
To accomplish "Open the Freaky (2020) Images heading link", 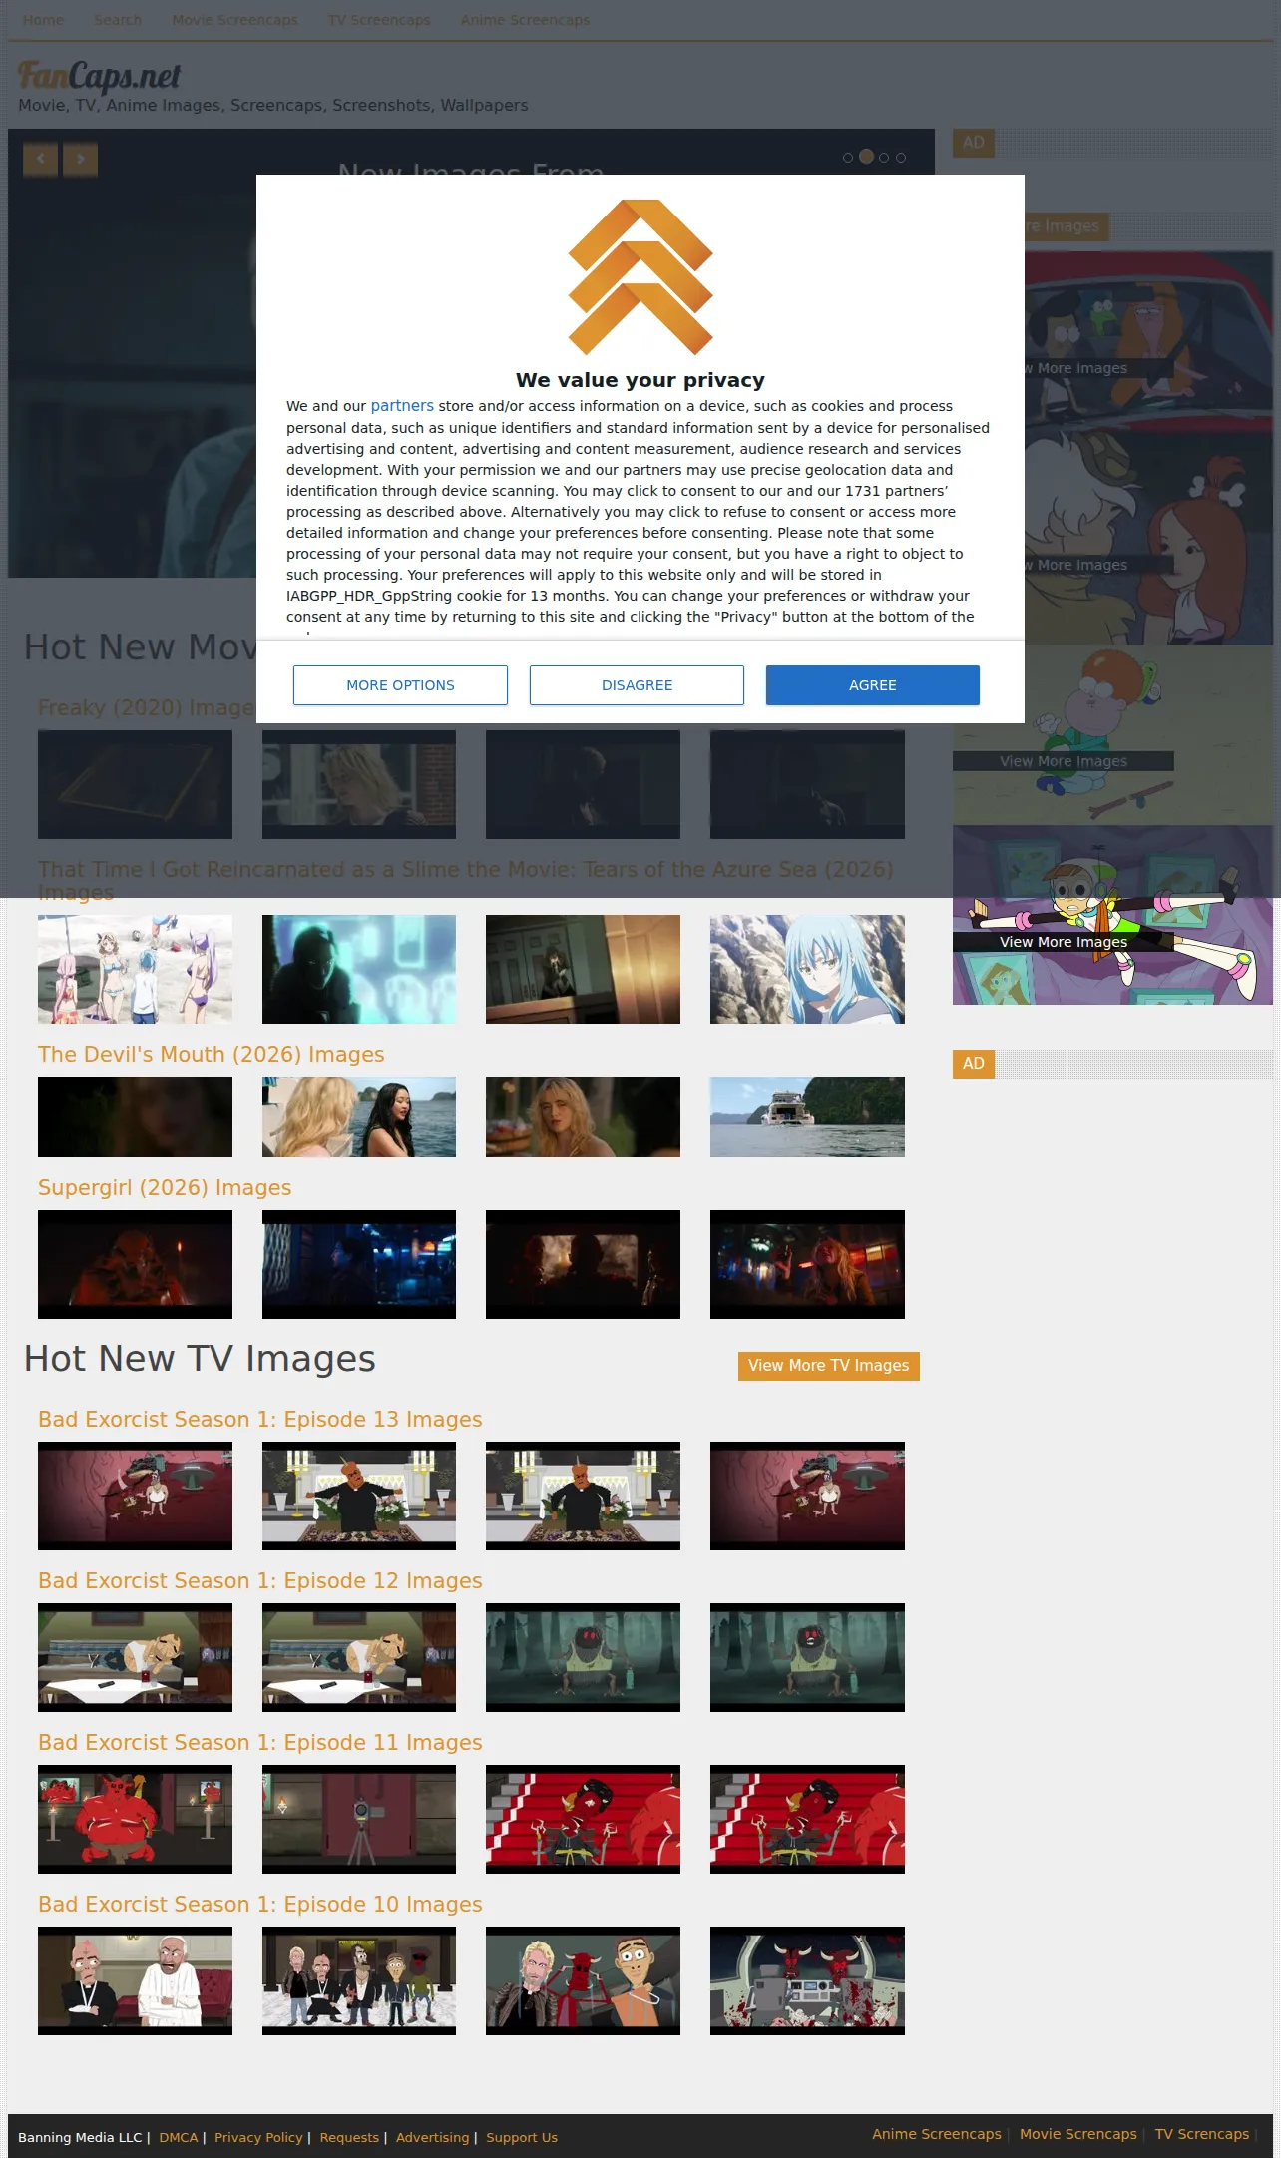I will (146, 708).
